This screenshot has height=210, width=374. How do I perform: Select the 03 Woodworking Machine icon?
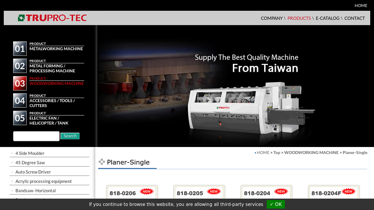tap(20, 84)
